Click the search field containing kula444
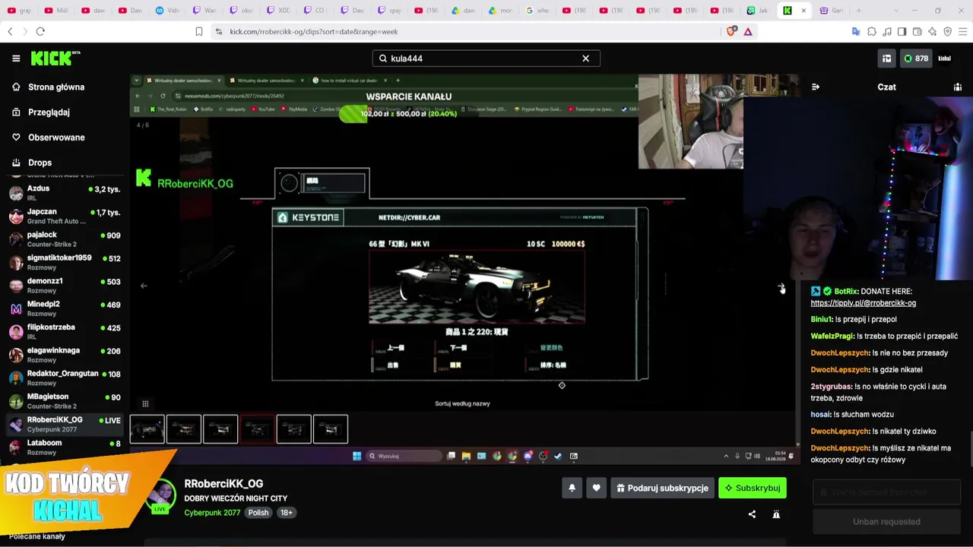Screen dimensions: 973x547 coord(486,58)
